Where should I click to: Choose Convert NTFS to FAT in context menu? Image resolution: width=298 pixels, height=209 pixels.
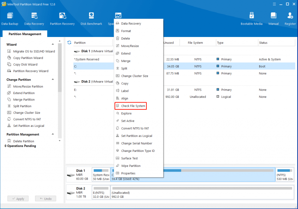(x=139, y=128)
